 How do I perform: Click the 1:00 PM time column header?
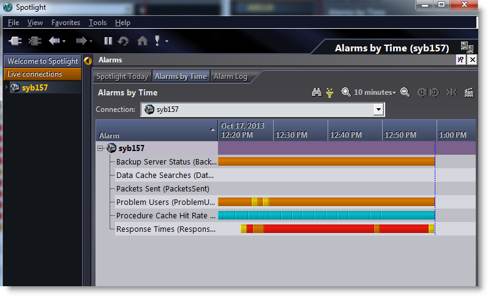(x=456, y=131)
